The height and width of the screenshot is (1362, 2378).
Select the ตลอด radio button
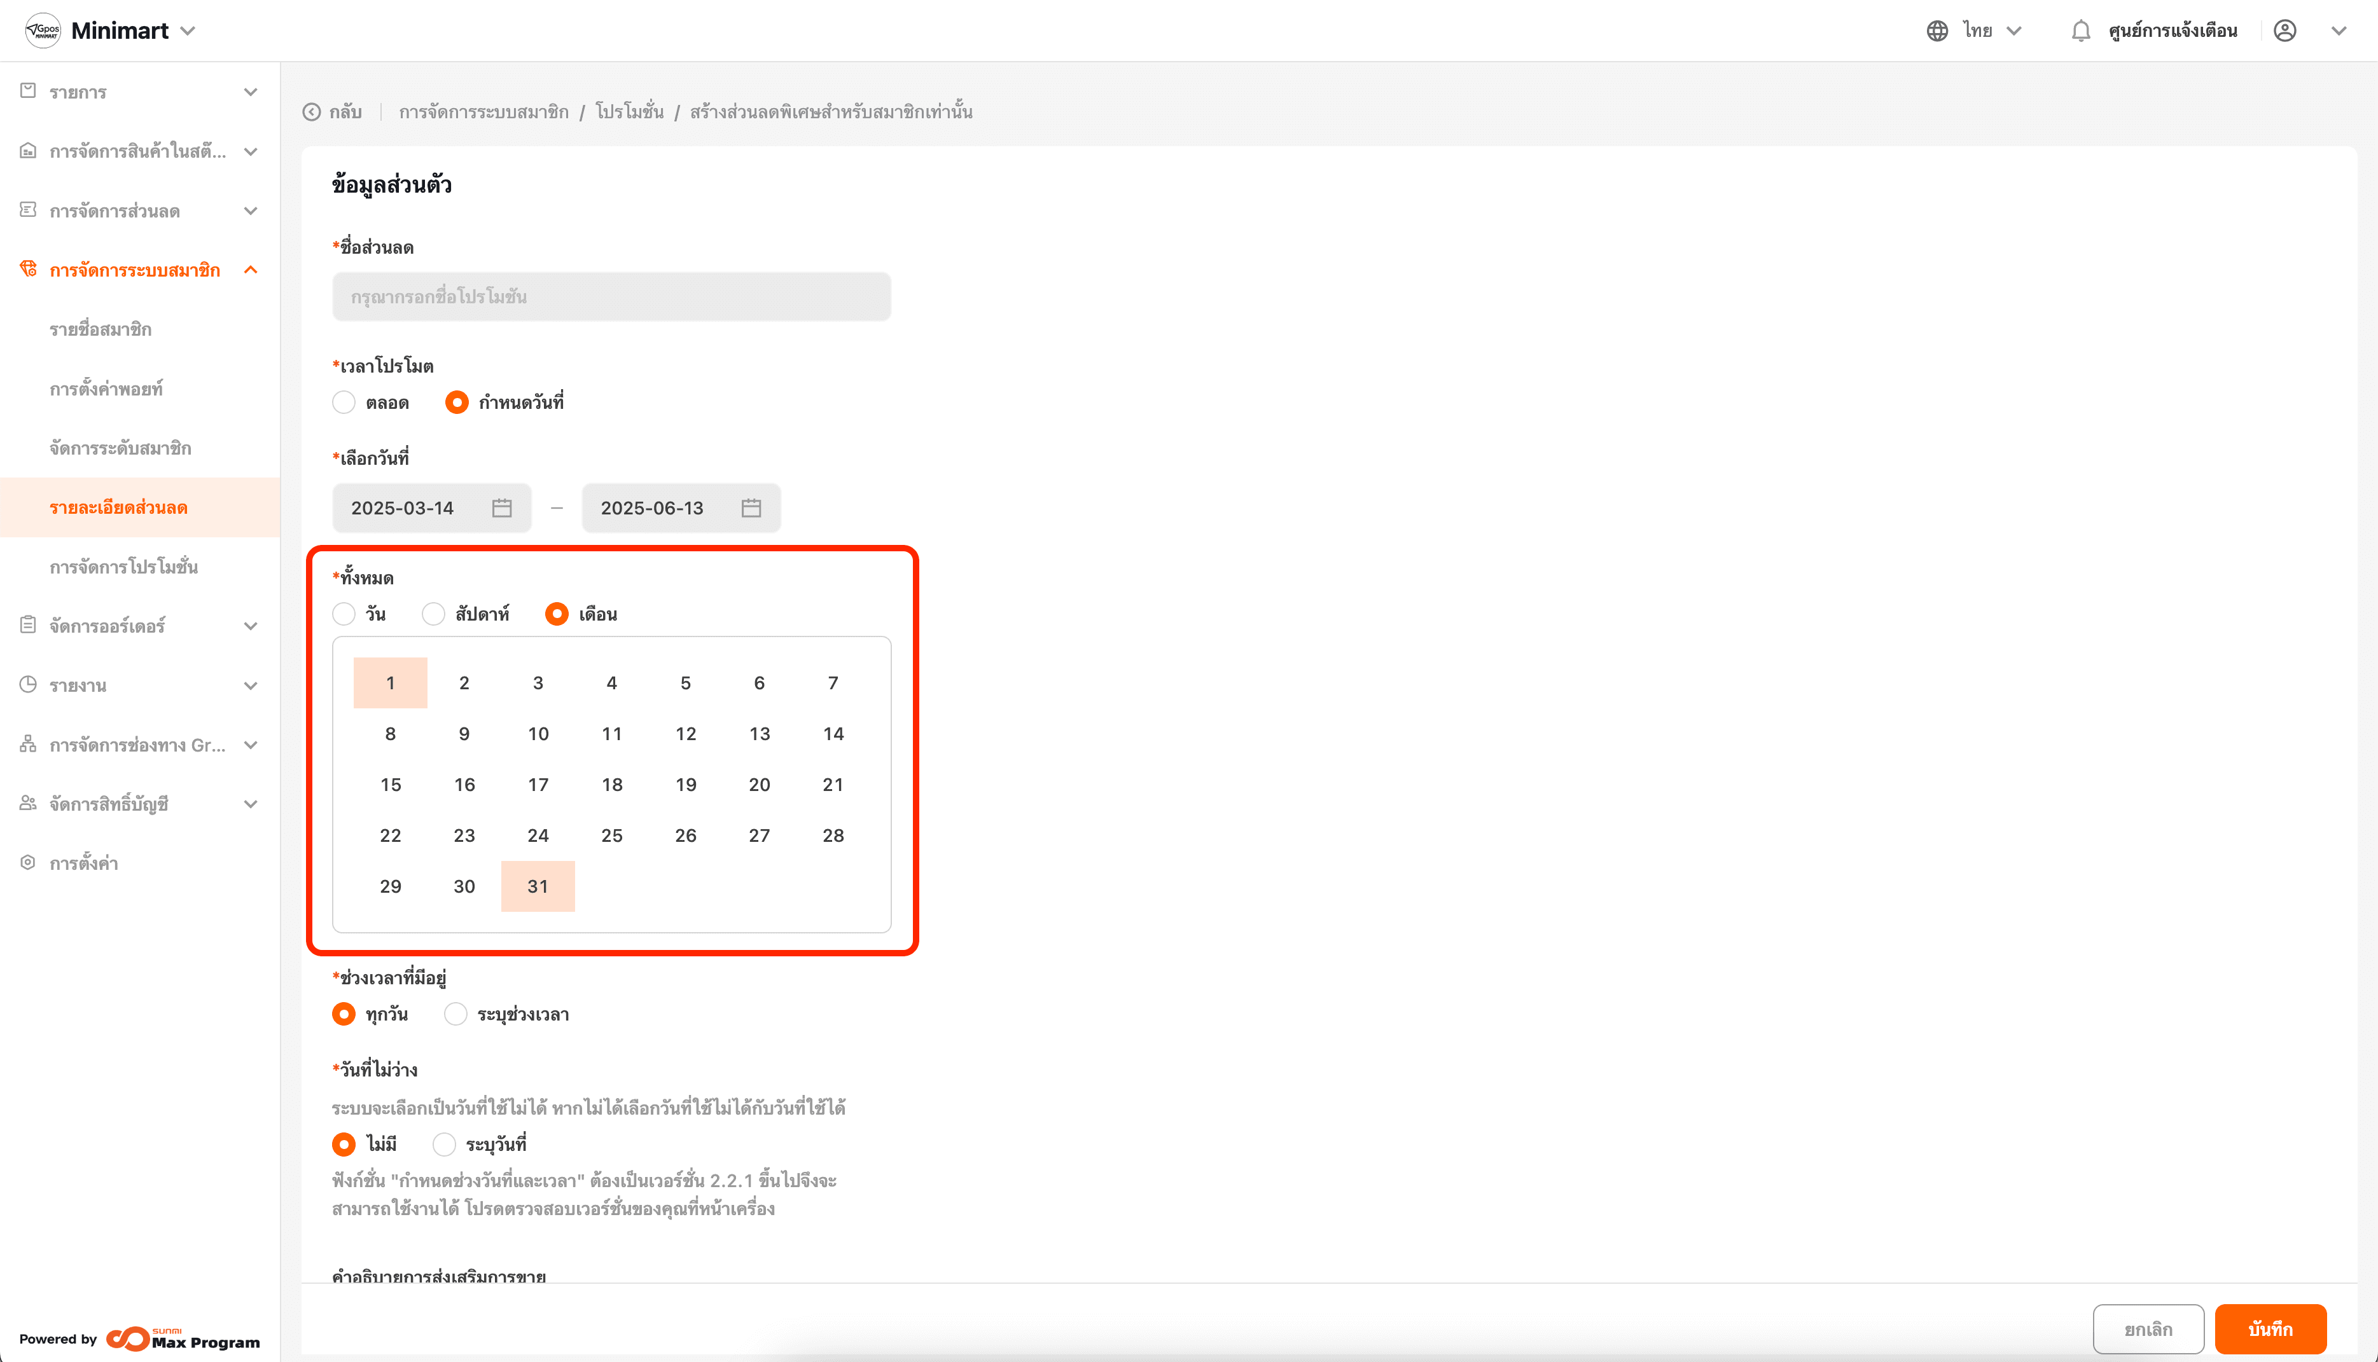pos(344,402)
